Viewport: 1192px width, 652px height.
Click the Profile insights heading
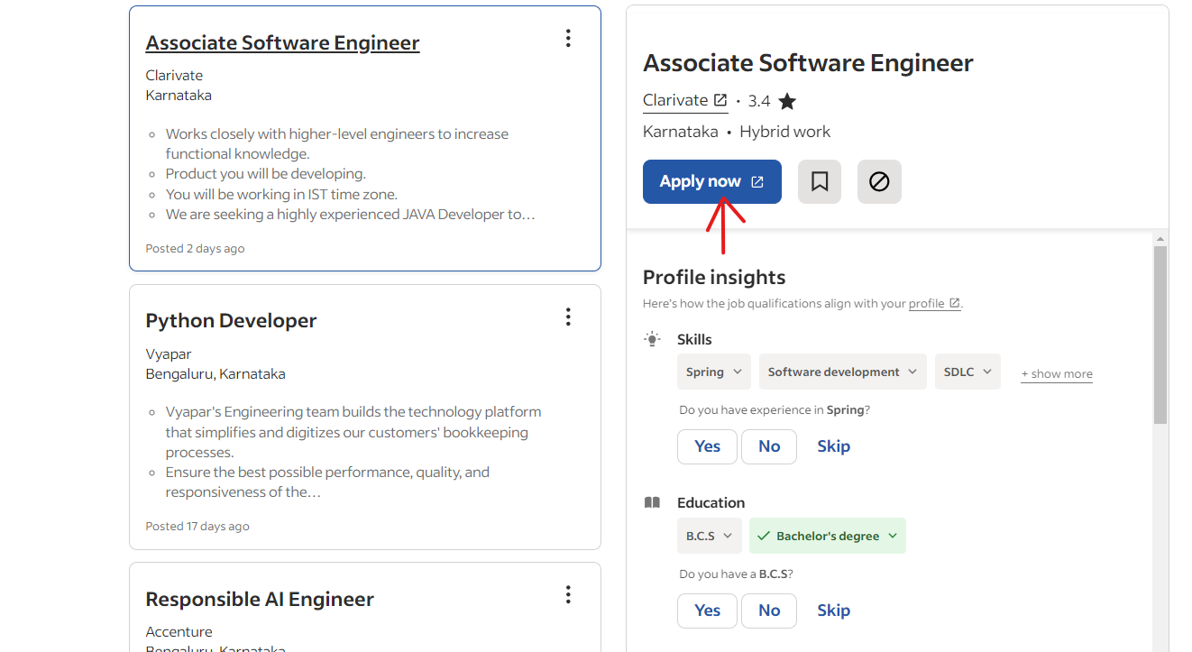(714, 278)
